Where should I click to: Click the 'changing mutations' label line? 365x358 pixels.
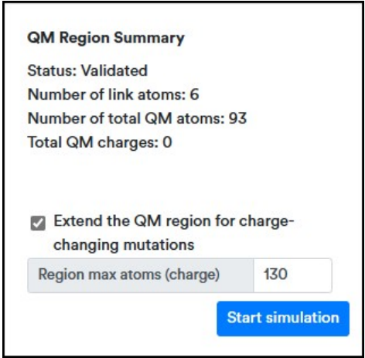tap(124, 245)
